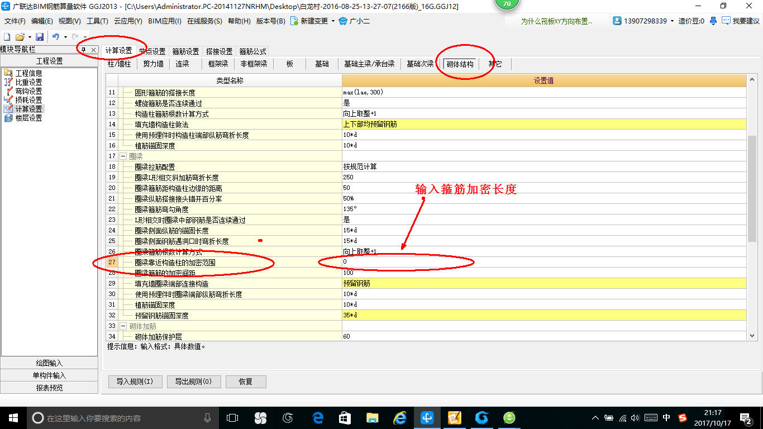The width and height of the screenshot is (763, 429).
Task: Click the redo arrow icon
Action: [75, 37]
